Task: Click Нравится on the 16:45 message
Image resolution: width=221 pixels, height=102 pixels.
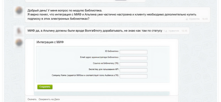Action: point(173,31)
